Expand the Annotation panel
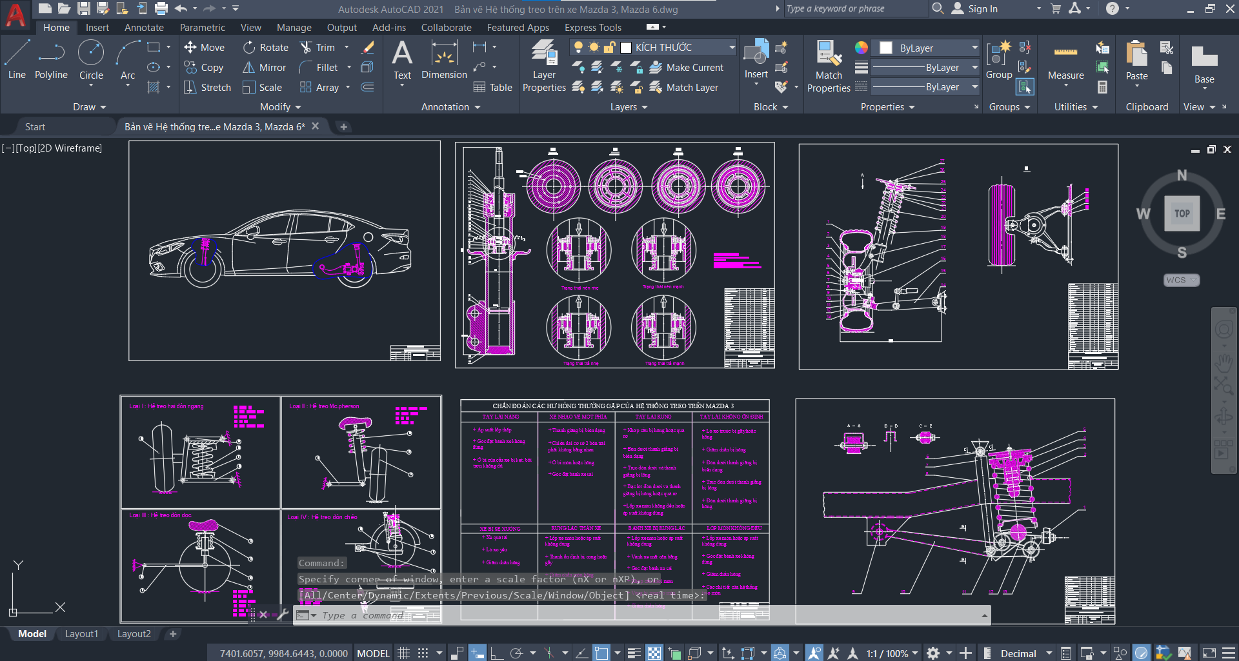Viewport: 1239px width, 661px height. 450,107
